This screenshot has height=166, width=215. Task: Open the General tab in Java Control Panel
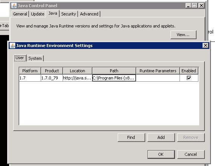pos(20,14)
